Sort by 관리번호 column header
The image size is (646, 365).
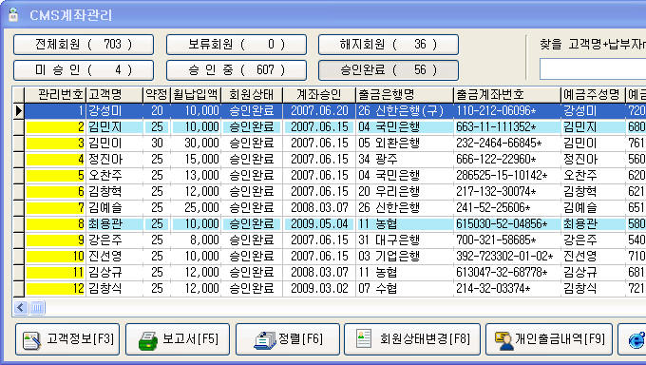tap(55, 95)
